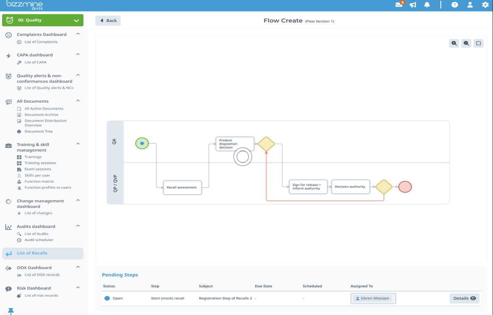
Task: Click the Complaints Dashboard face icon
Action: 9,35
